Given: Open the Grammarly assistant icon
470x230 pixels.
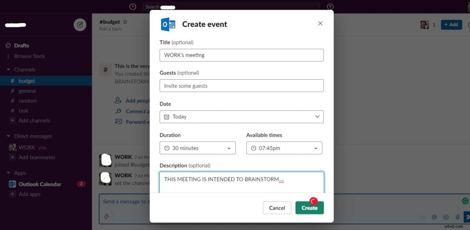Looking at the screenshot, I should [465, 201].
